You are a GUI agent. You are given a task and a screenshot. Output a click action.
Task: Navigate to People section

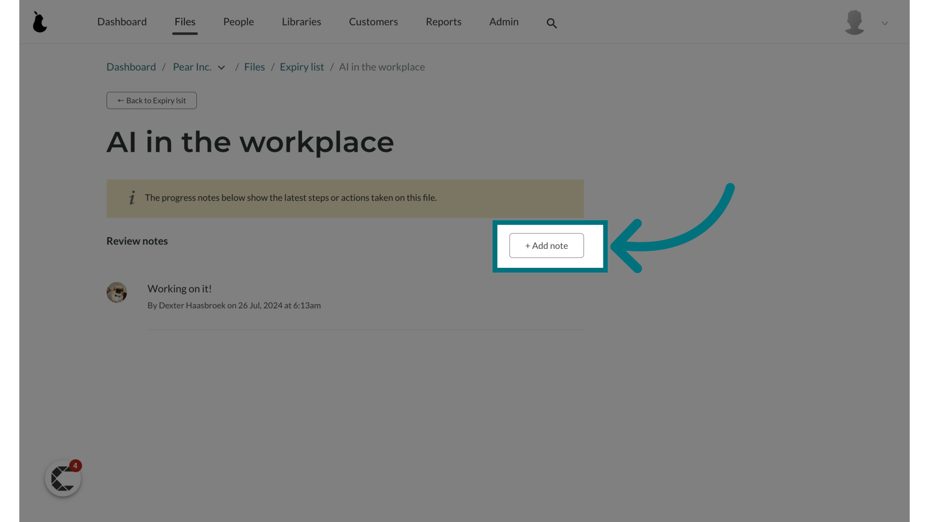pyautogui.click(x=239, y=21)
